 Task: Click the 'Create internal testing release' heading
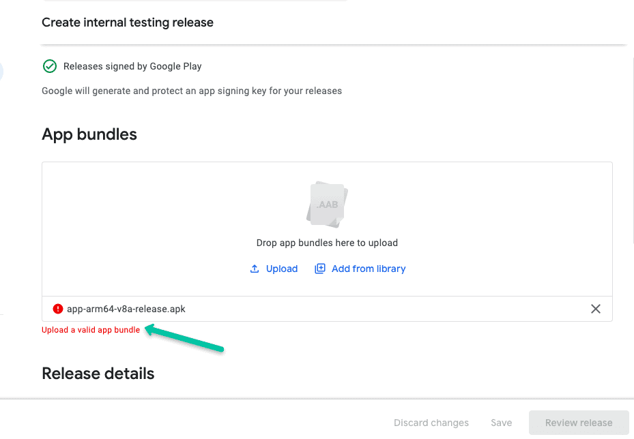128,22
